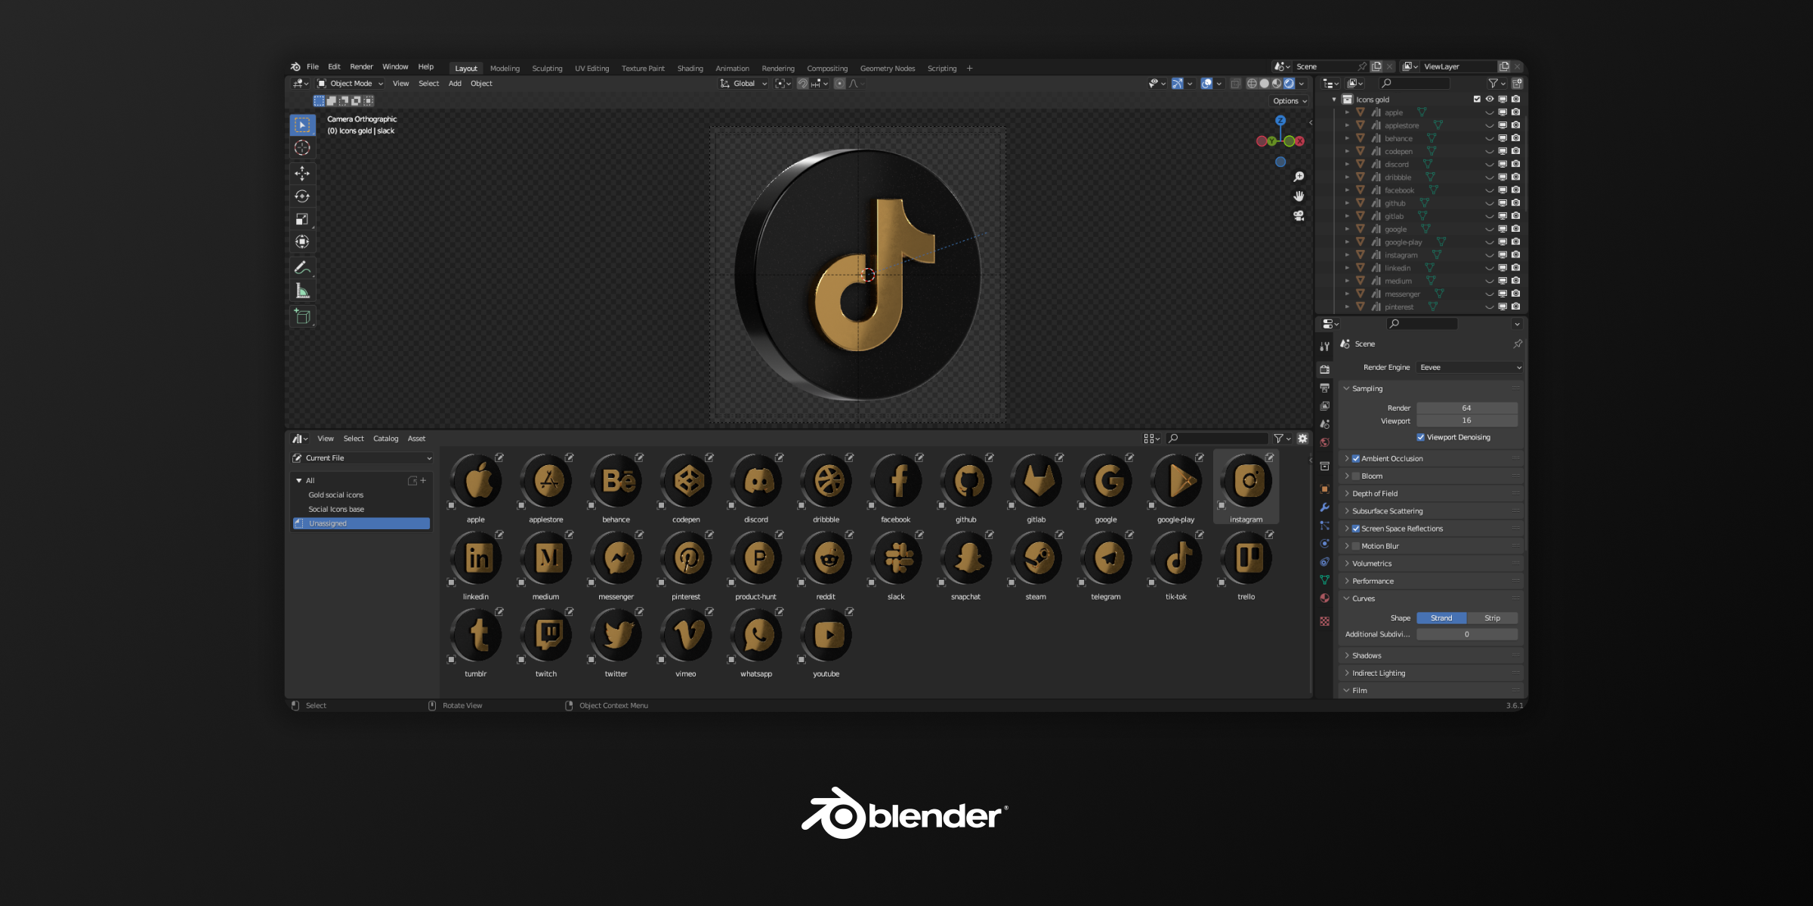Toggle Icons gold collection exclude checkbox
This screenshot has height=906, width=1813.
[x=1476, y=100]
